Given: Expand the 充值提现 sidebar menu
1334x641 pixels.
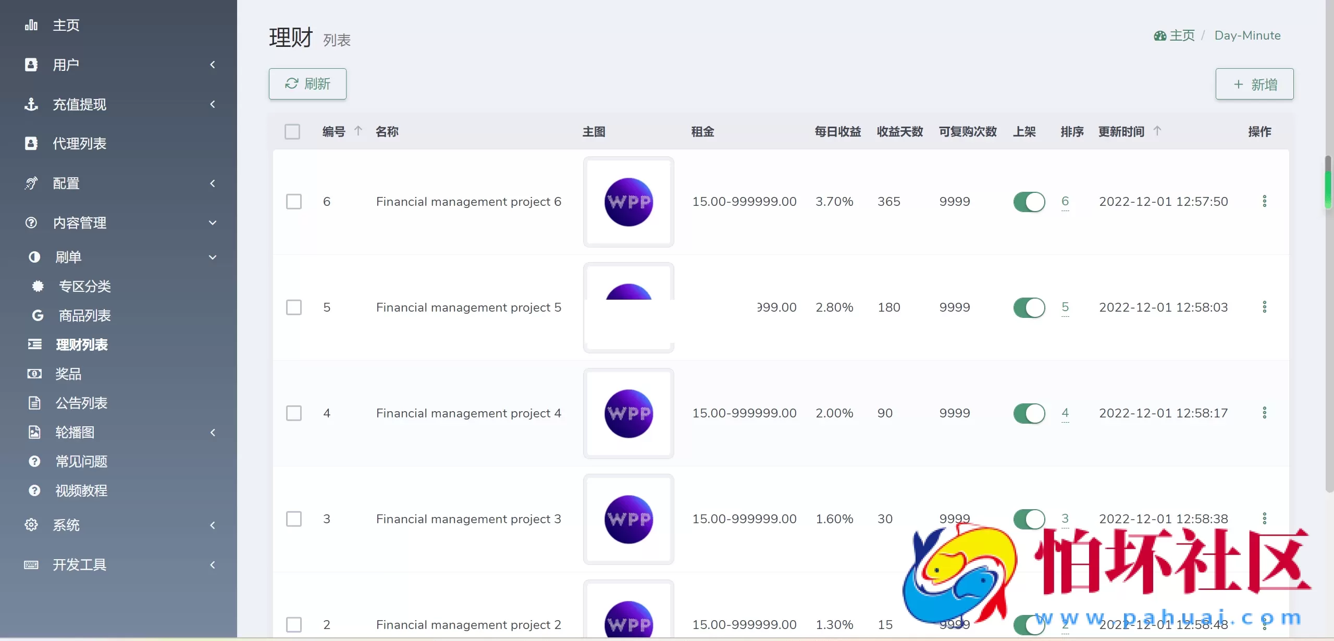Looking at the screenshot, I should point(213,104).
